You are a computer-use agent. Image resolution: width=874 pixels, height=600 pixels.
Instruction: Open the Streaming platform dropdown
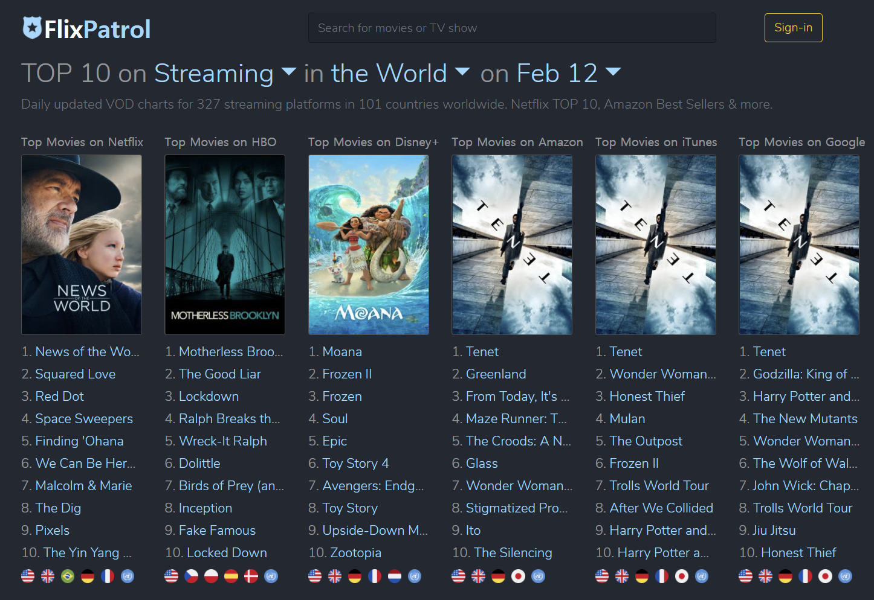[x=225, y=74]
